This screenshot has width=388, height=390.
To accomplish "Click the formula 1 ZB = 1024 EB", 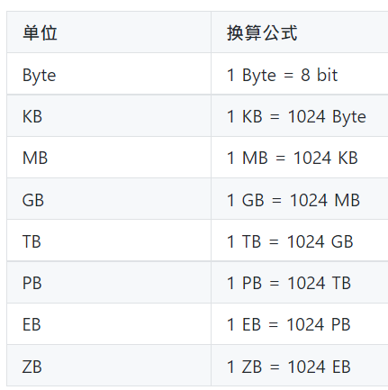I will click(289, 367).
